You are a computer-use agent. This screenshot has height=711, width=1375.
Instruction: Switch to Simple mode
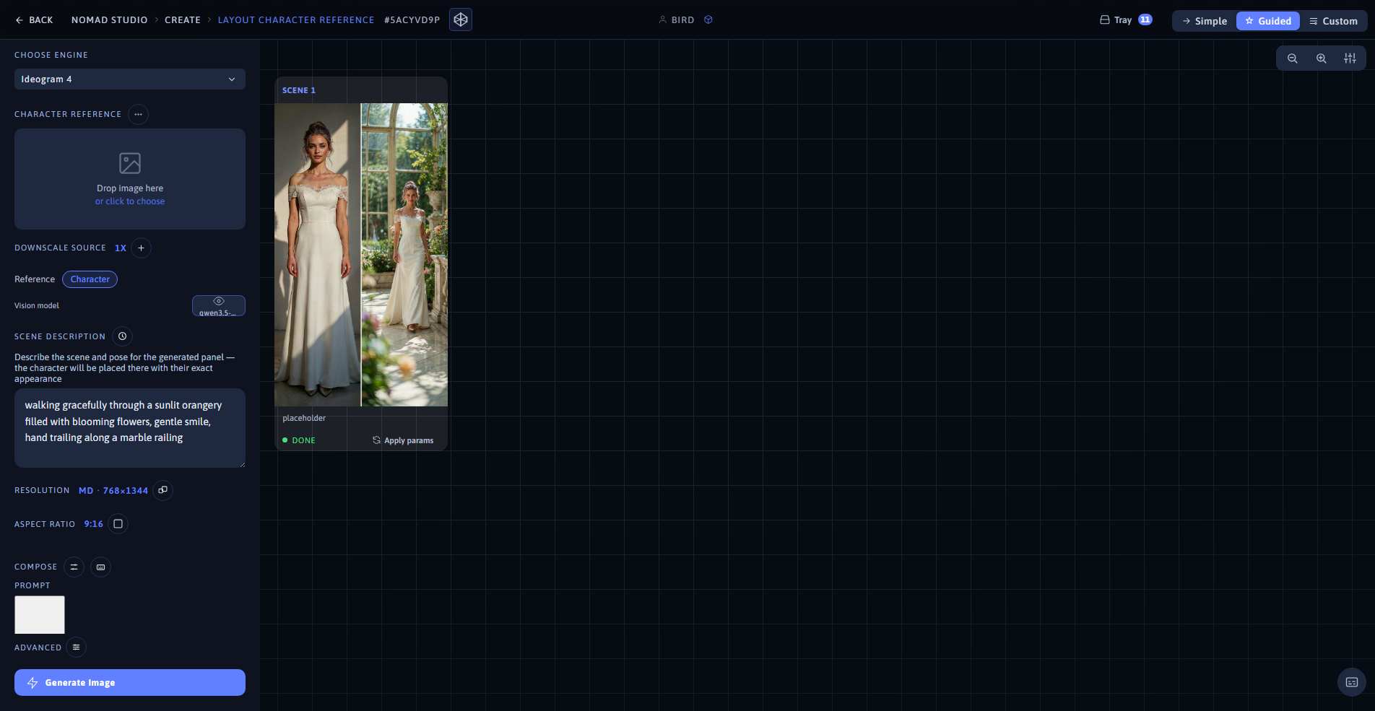[x=1205, y=21]
